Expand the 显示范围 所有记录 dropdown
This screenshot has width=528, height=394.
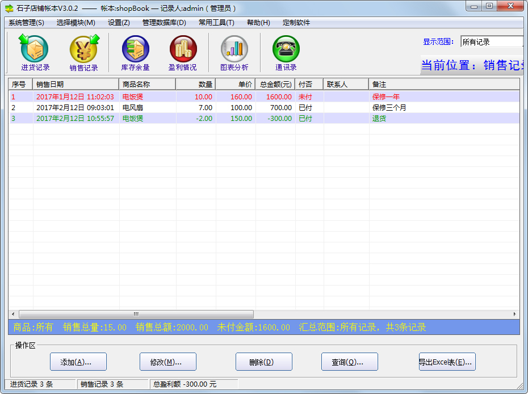[491, 41]
